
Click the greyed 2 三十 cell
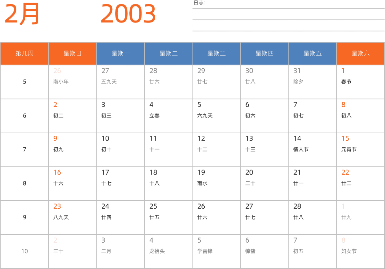point(73,252)
